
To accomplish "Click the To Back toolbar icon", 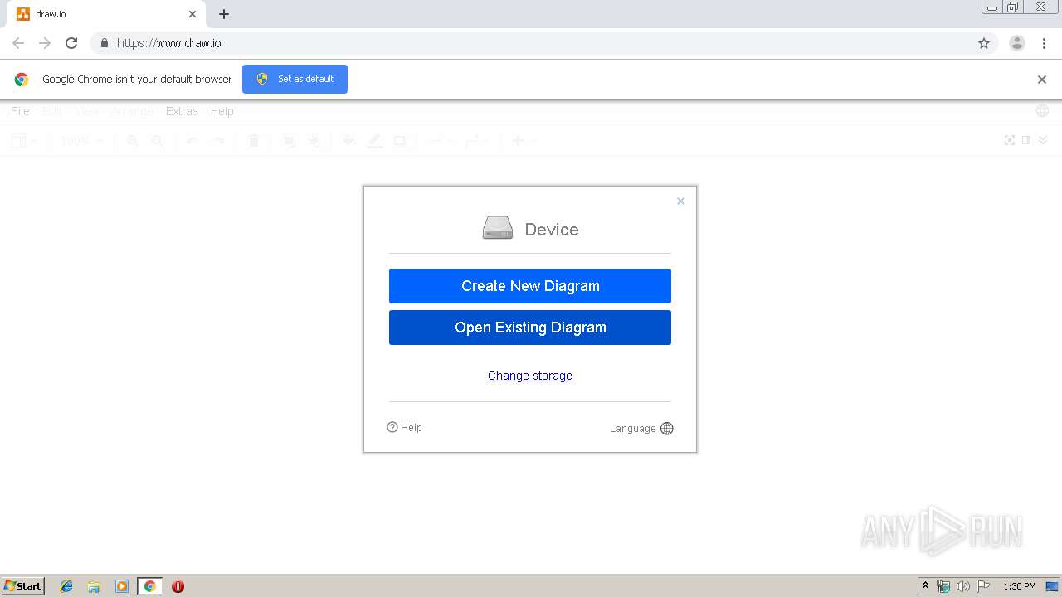I will tap(314, 141).
